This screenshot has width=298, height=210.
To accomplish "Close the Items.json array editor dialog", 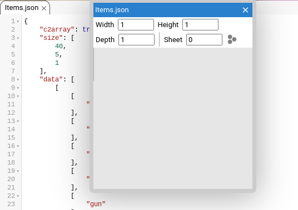I will coord(245,10).
